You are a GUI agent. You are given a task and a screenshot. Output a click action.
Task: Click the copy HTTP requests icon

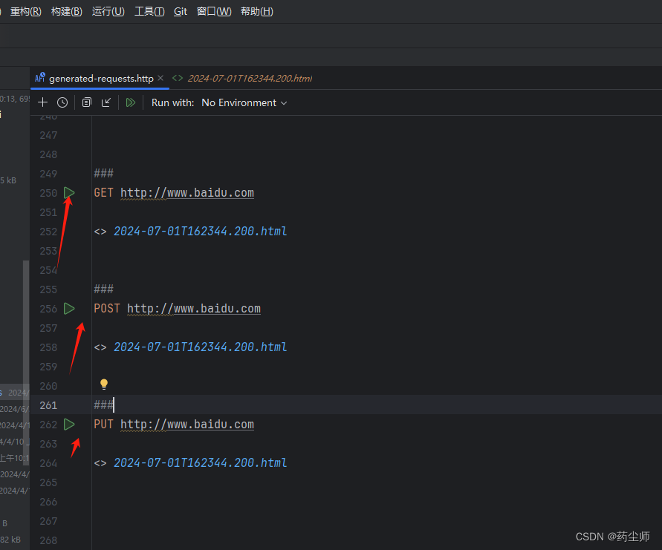tap(87, 102)
